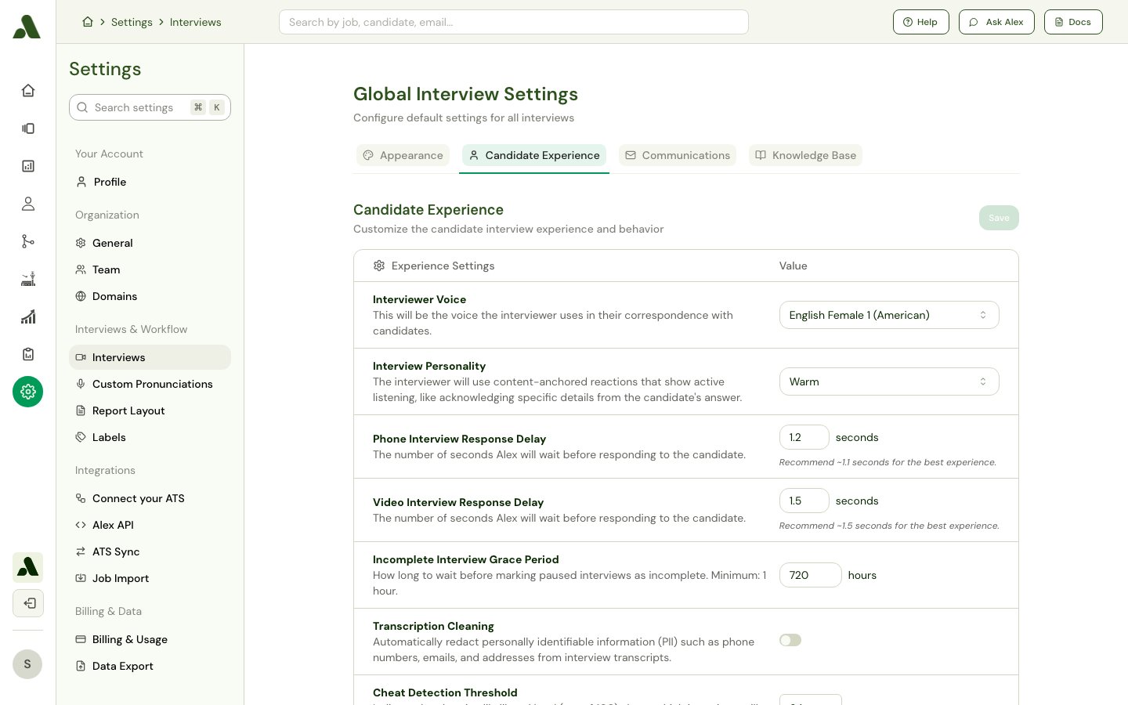Click the Interviewer Voice setting label
The image size is (1128, 705).
[419, 299]
